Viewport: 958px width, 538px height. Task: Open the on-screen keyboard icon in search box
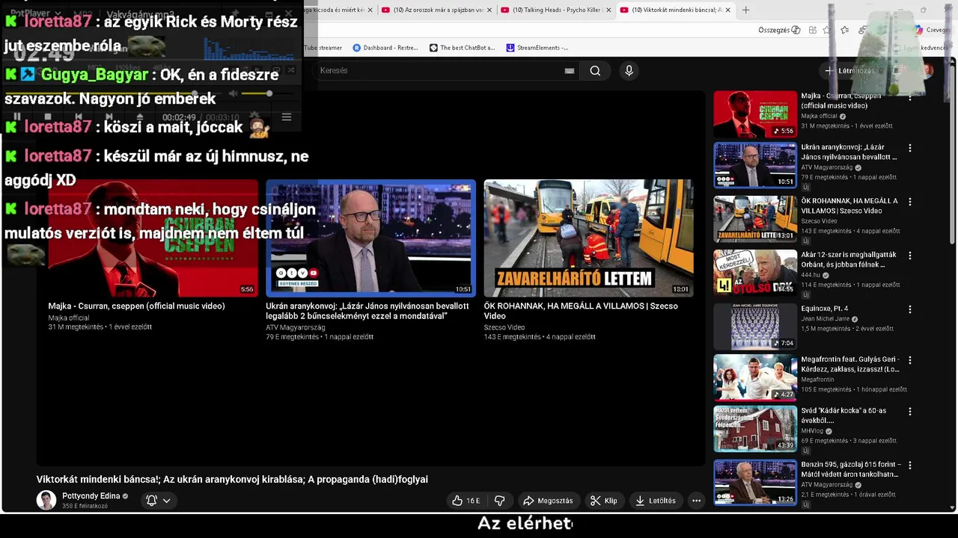point(570,71)
